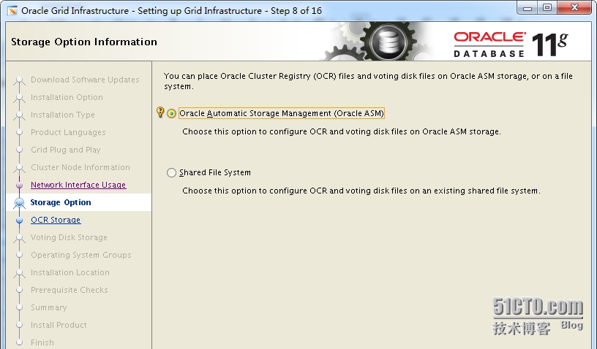597x349 pixels.
Task: Open the Network Interface Usage step link
Action: click(x=78, y=185)
